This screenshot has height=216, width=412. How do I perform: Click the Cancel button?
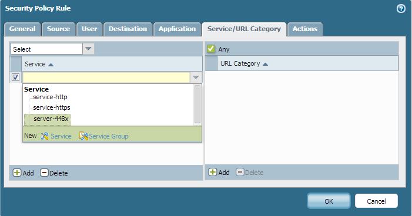point(376,201)
